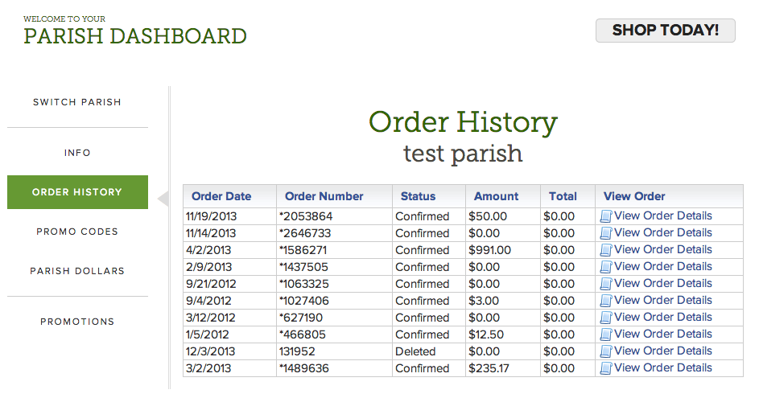The image size is (759, 394).
Task: Go to the Info section
Action: click(x=77, y=153)
